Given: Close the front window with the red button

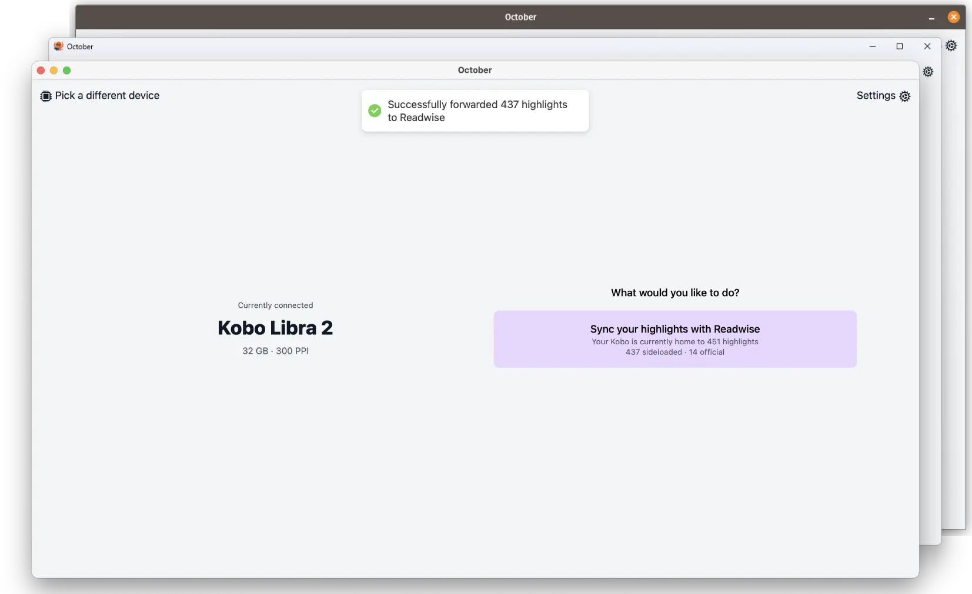Looking at the screenshot, I should 41,71.
